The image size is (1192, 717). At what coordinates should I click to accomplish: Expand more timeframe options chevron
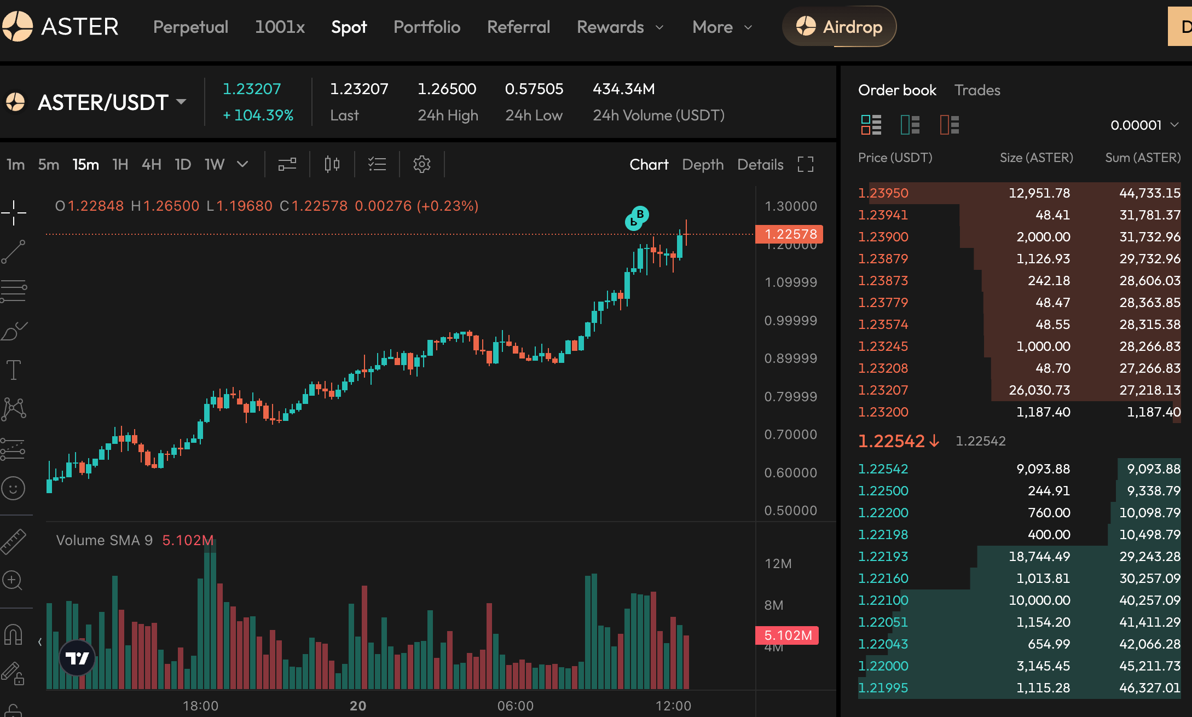tap(242, 164)
